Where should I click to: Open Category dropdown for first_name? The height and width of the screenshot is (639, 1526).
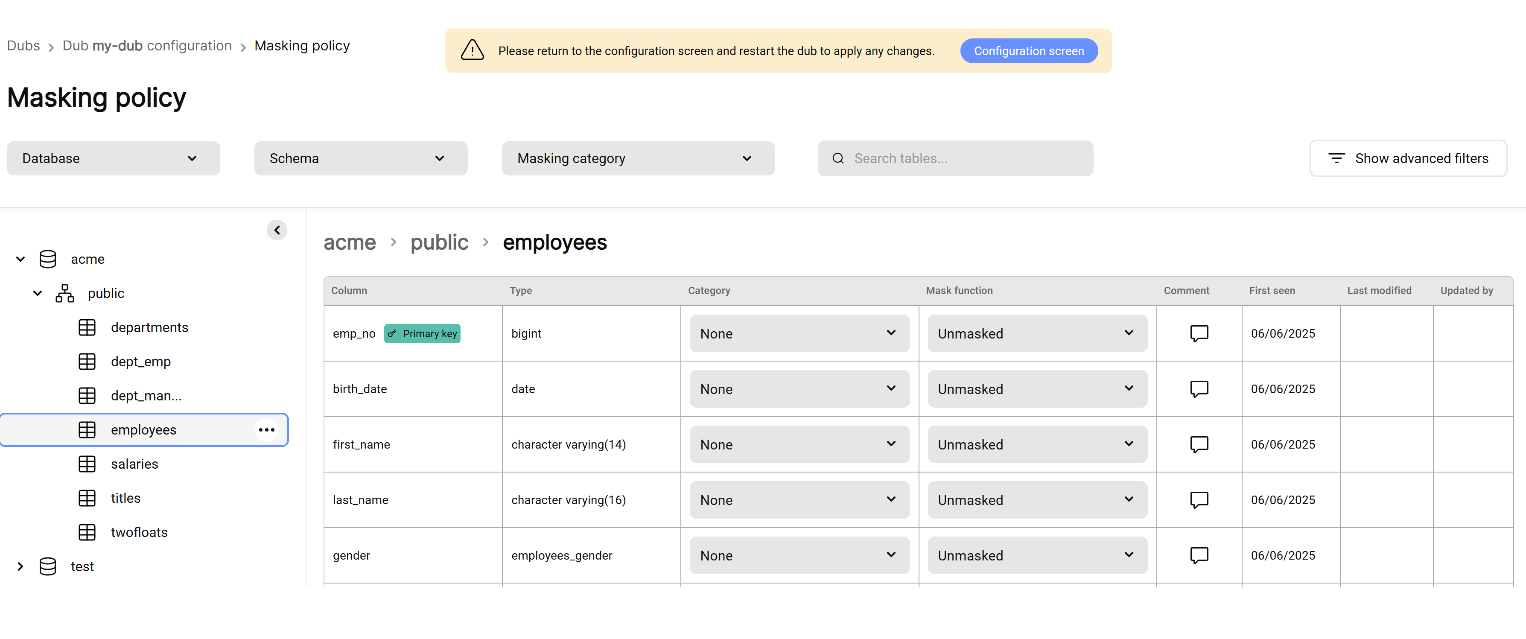799,445
